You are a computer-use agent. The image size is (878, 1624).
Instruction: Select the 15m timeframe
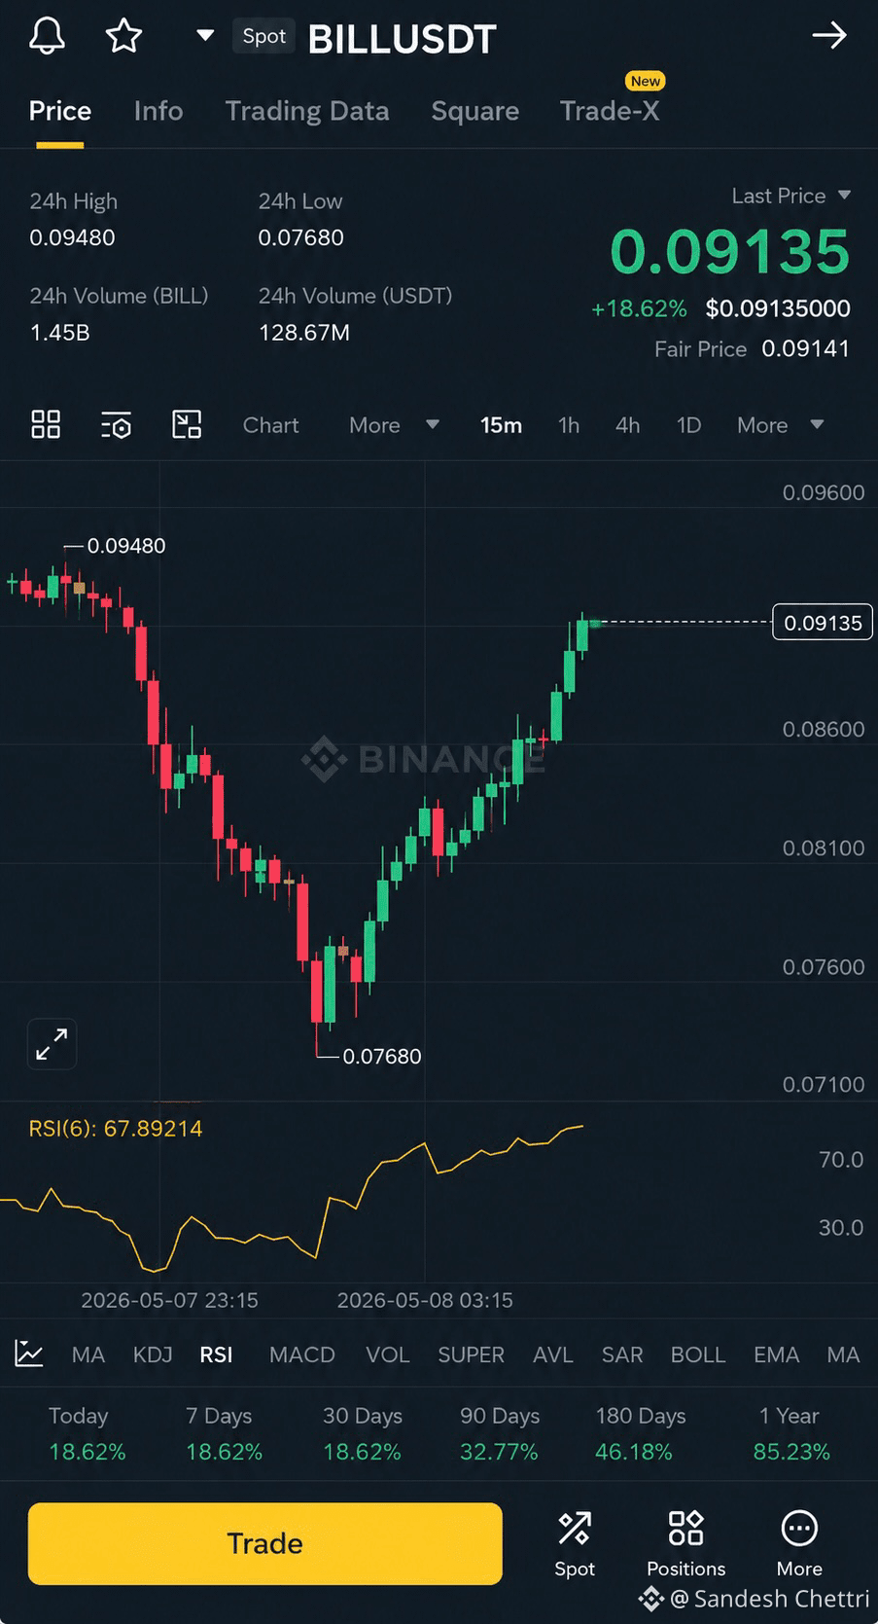pos(501,425)
